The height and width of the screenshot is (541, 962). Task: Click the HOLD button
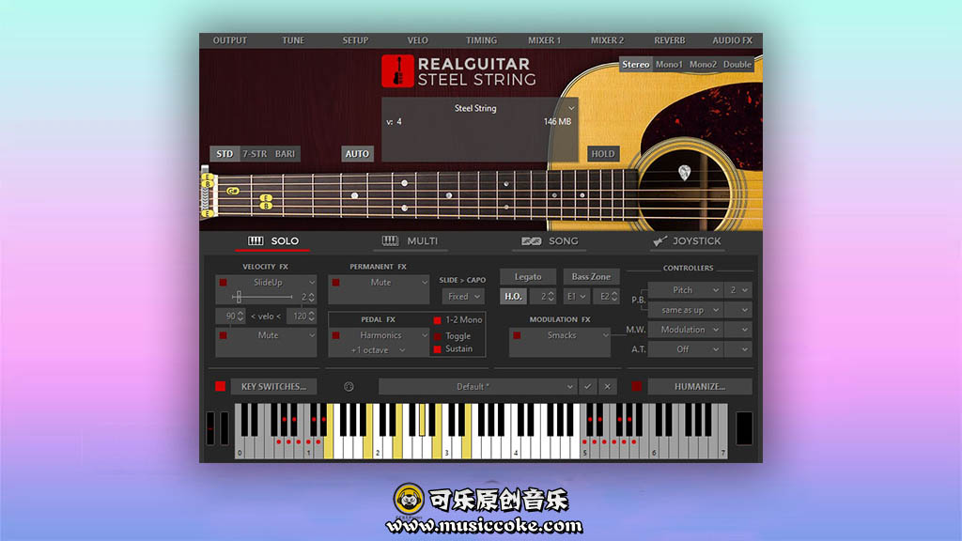coord(603,154)
